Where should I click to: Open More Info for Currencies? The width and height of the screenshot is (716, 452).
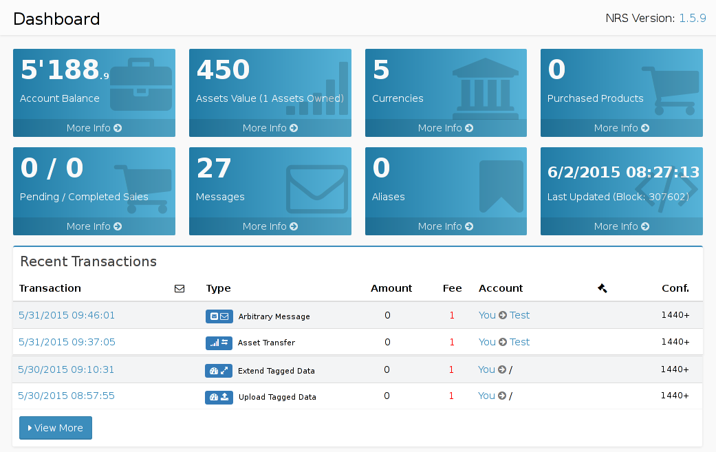(446, 128)
